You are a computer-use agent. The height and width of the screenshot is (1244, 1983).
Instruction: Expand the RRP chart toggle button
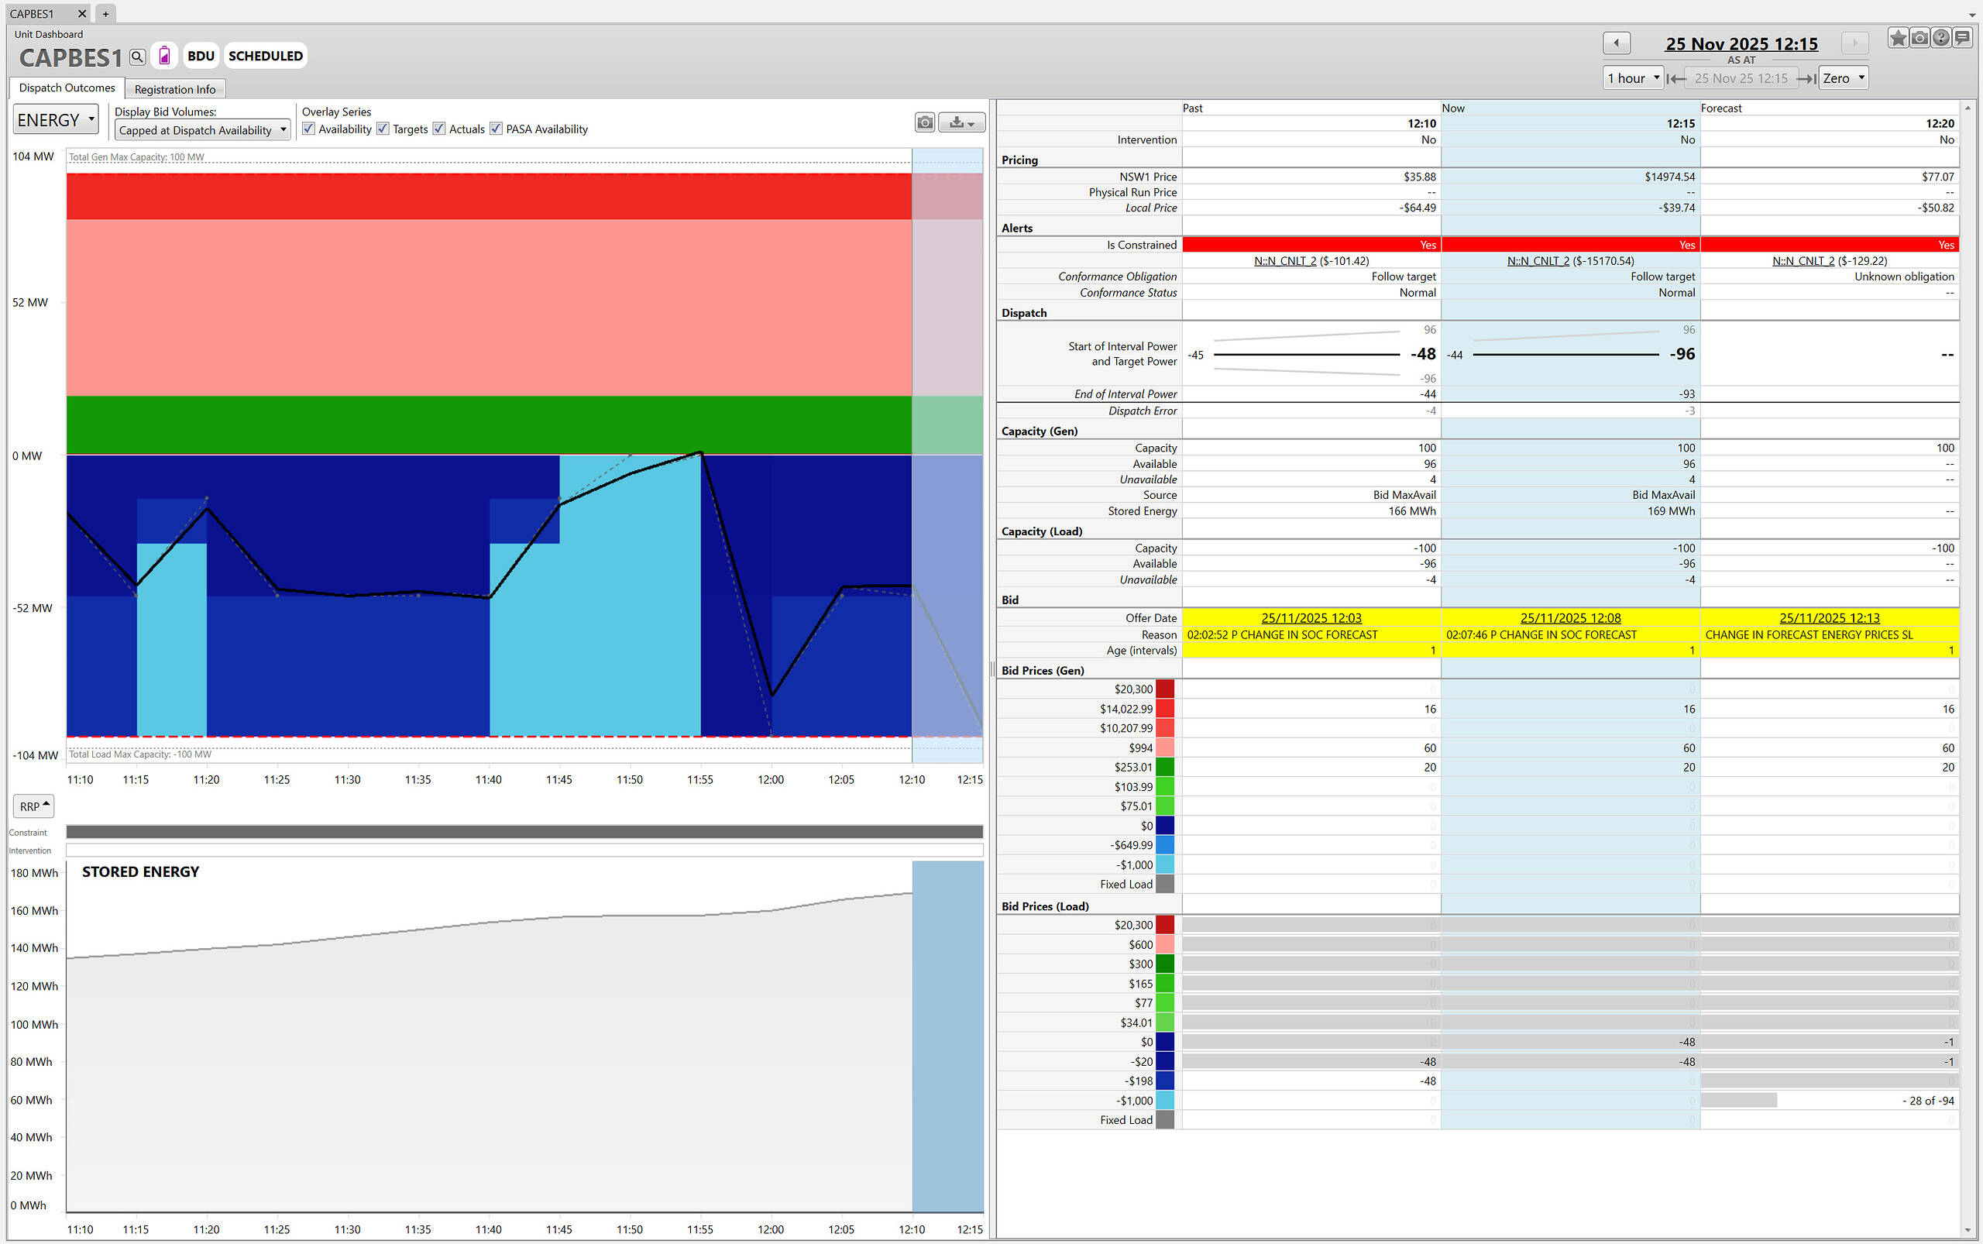coord(34,806)
